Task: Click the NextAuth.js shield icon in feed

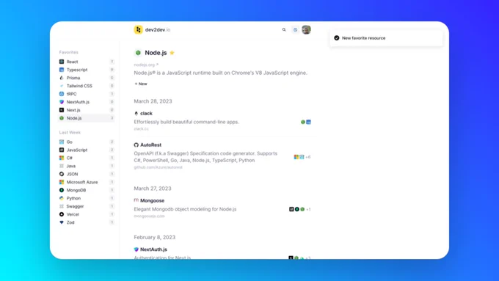Action: point(136,249)
